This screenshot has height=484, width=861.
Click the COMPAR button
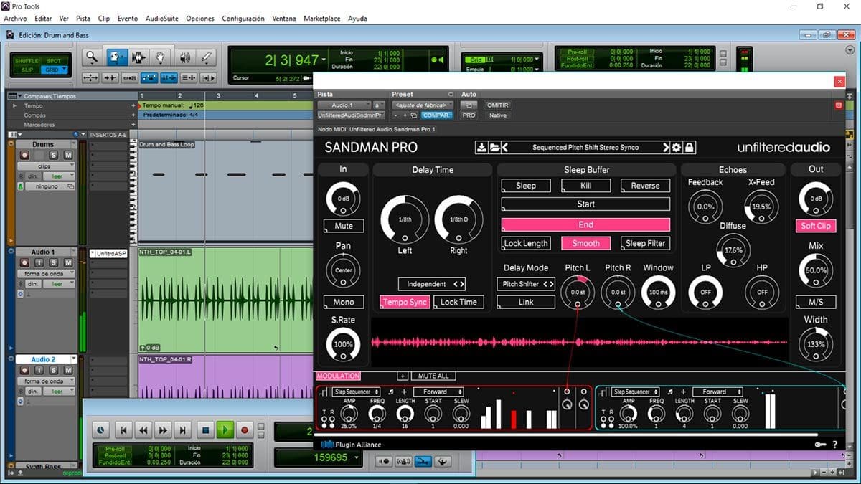[x=436, y=115]
